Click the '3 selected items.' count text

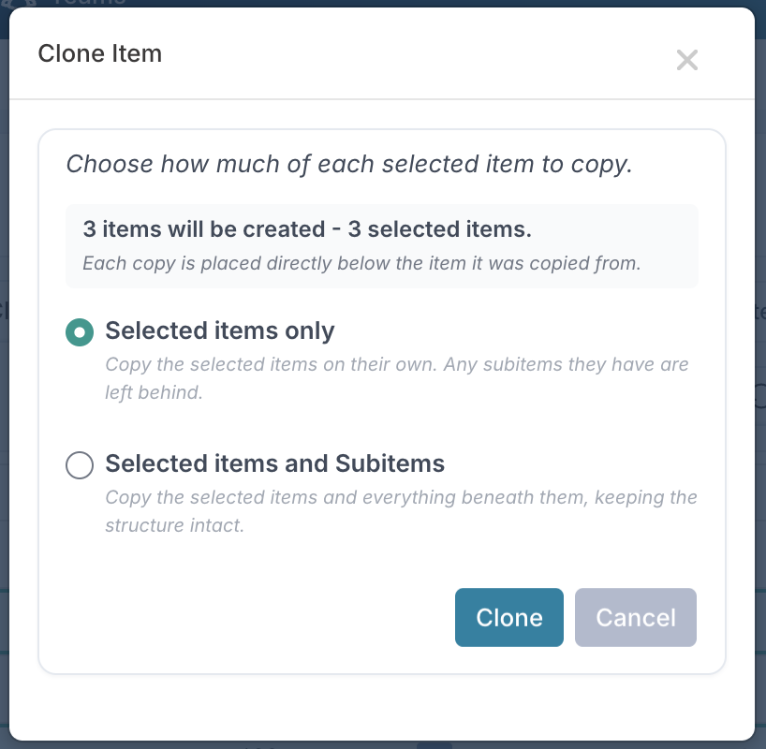[x=440, y=229]
